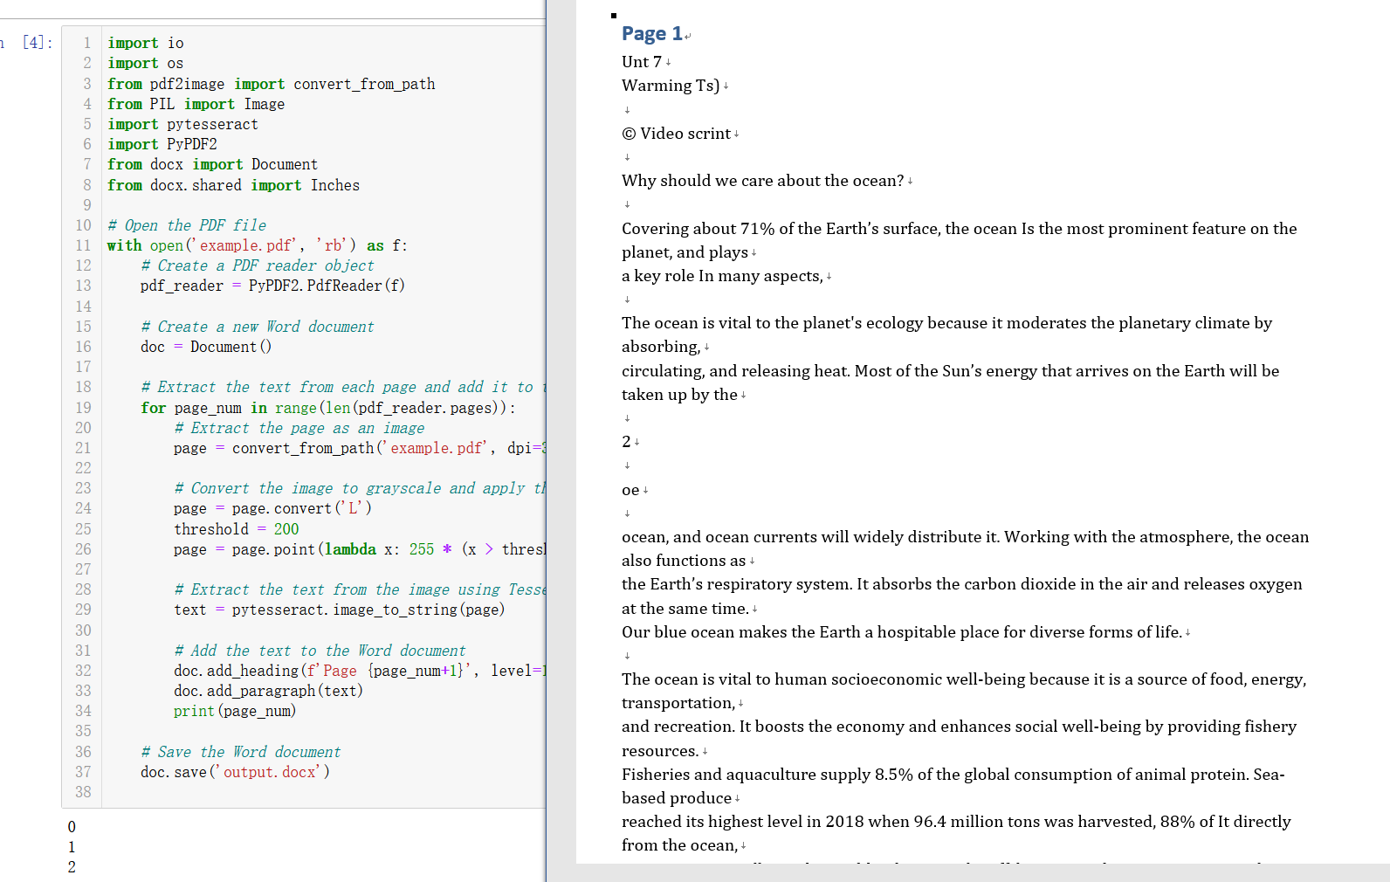Click the 'circulating, and releasing heat' line
Screen dimensions: 1390x882
950,371
